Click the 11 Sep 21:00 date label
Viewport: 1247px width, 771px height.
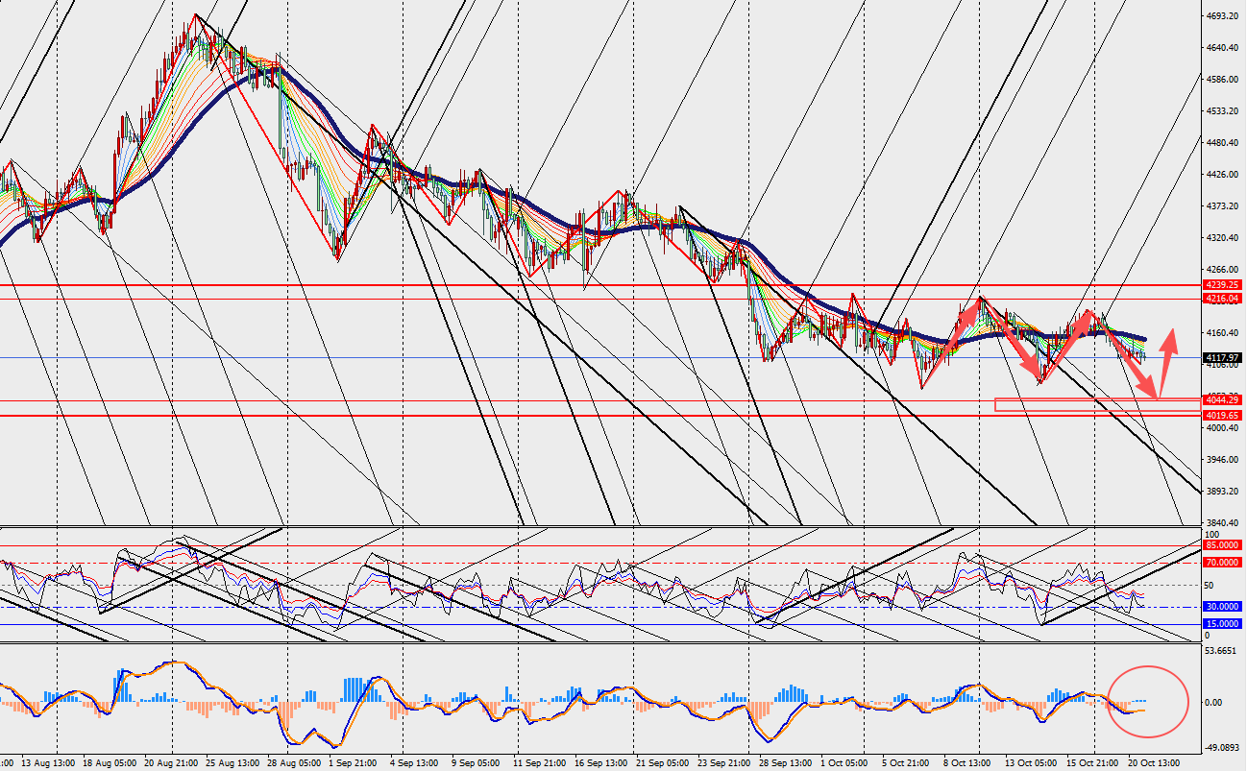click(x=540, y=763)
